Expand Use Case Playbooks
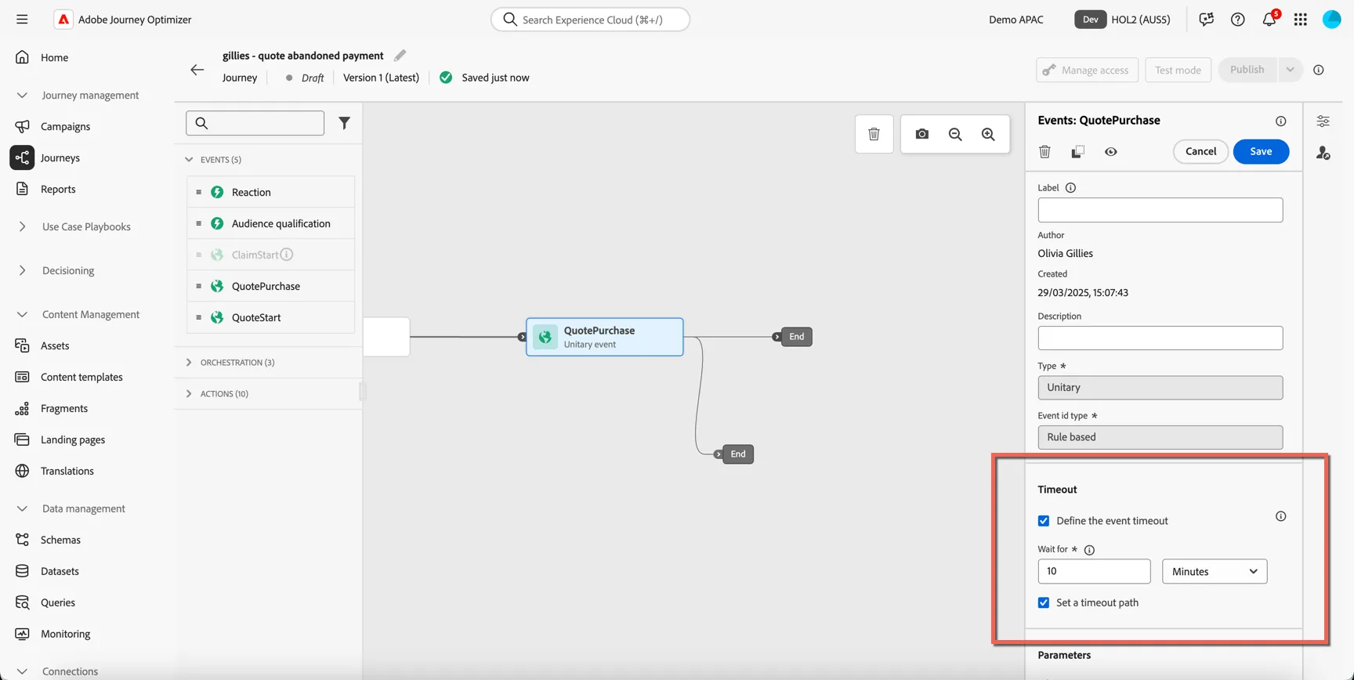This screenshot has width=1354, height=680. pos(22,227)
